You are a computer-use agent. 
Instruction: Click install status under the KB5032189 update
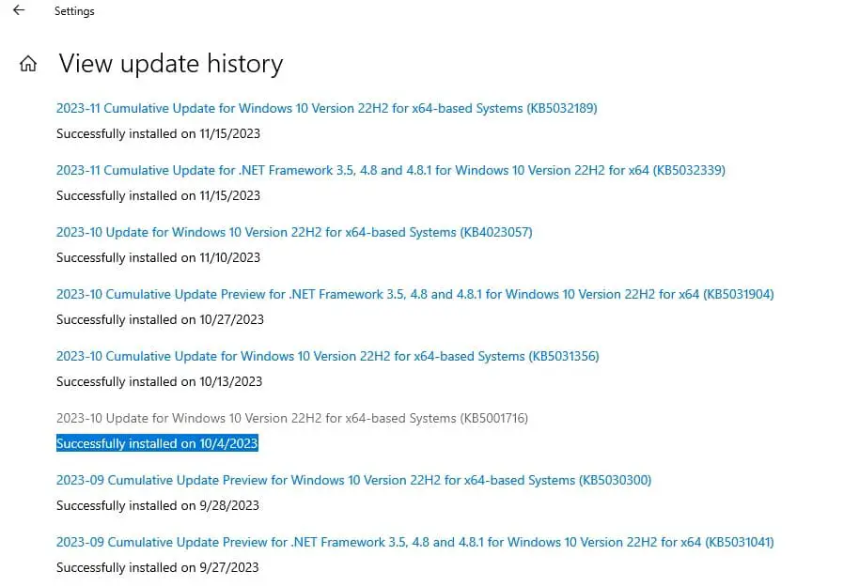(158, 133)
